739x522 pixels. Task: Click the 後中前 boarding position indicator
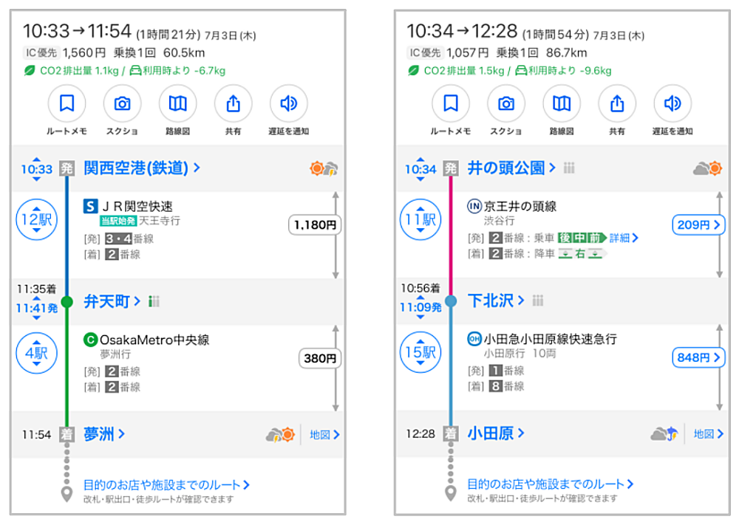(582, 238)
